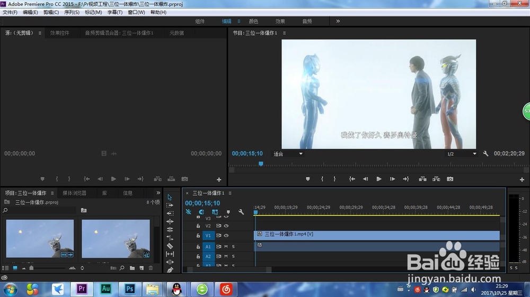Toggle V1 track output eye
The image size is (530, 297).
tap(226, 236)
